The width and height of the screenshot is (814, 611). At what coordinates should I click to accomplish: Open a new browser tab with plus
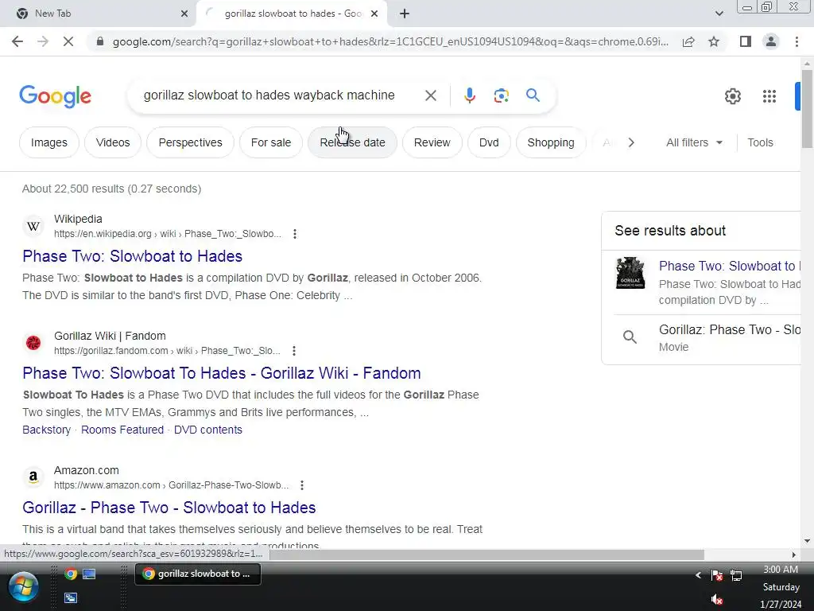(405, 14)
